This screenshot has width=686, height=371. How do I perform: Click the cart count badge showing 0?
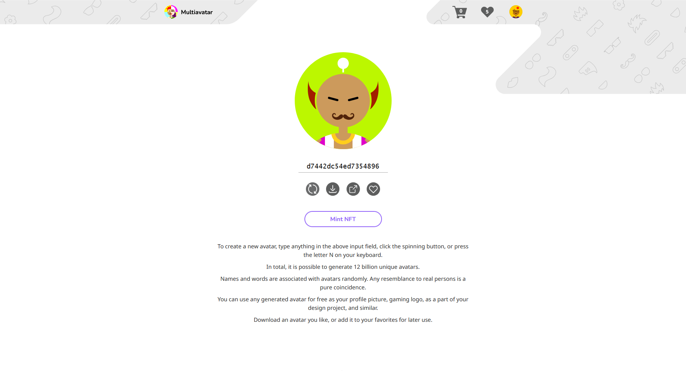pos(461,11)
